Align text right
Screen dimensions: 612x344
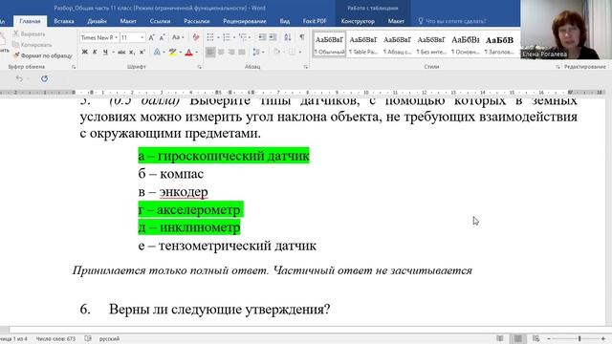[x=231, y=52]
